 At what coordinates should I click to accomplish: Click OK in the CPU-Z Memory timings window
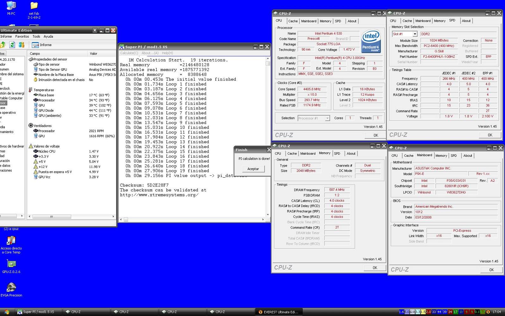click(375, 268)
